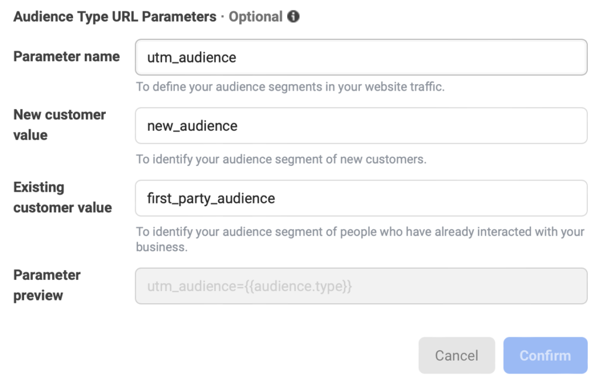Click inside the utm_audience text box
Viewport: 599px width, 384px height.
360,57
